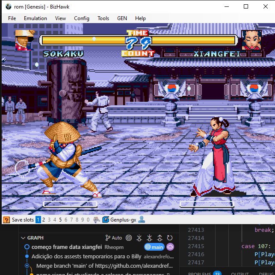
Task: Open the Tools menu
Action: 103,18
